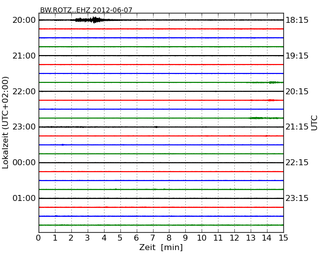Screen dimensions: 322x258
Task: Select the 23:00 local time label
Action: pos(24,127)
